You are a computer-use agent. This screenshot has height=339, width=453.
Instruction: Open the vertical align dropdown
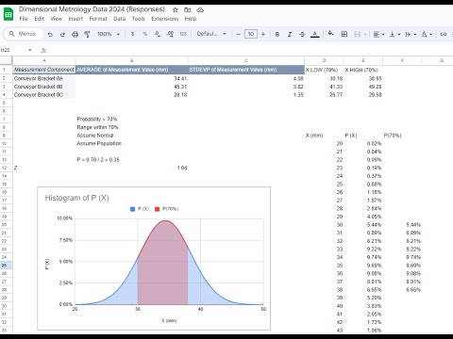tap(394, 34)
